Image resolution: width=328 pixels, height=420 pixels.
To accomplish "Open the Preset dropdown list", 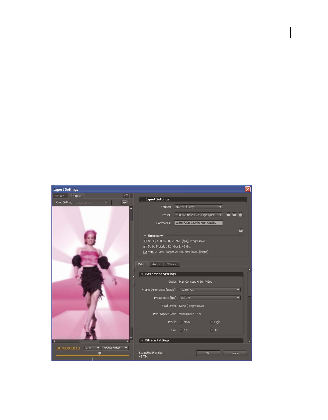I will click(199, 215).
